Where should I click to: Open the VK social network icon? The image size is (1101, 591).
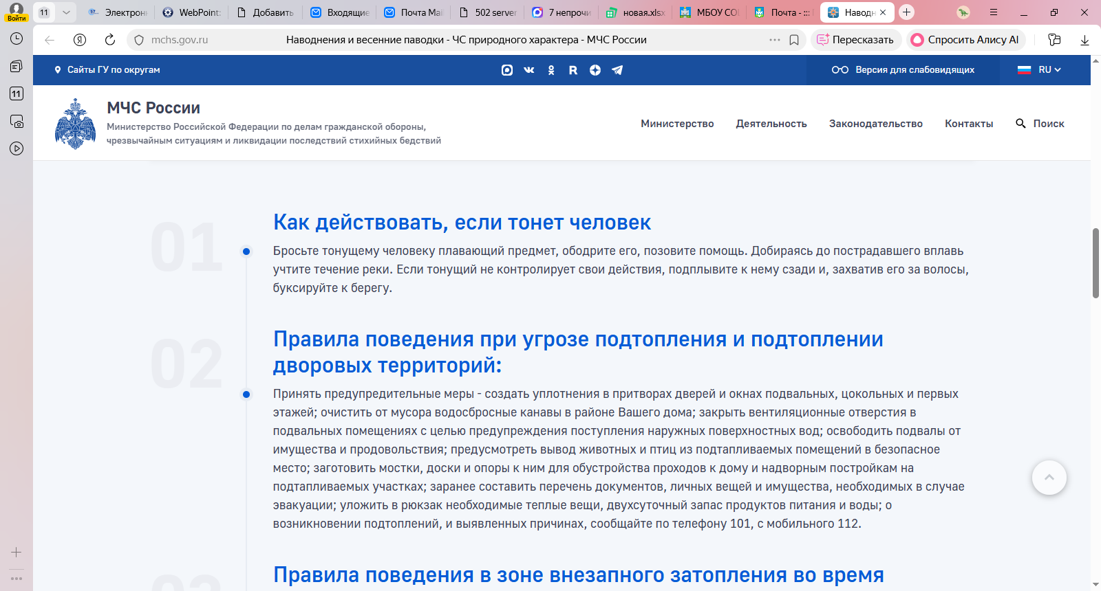pyautogui.click(x=528, y=70)
